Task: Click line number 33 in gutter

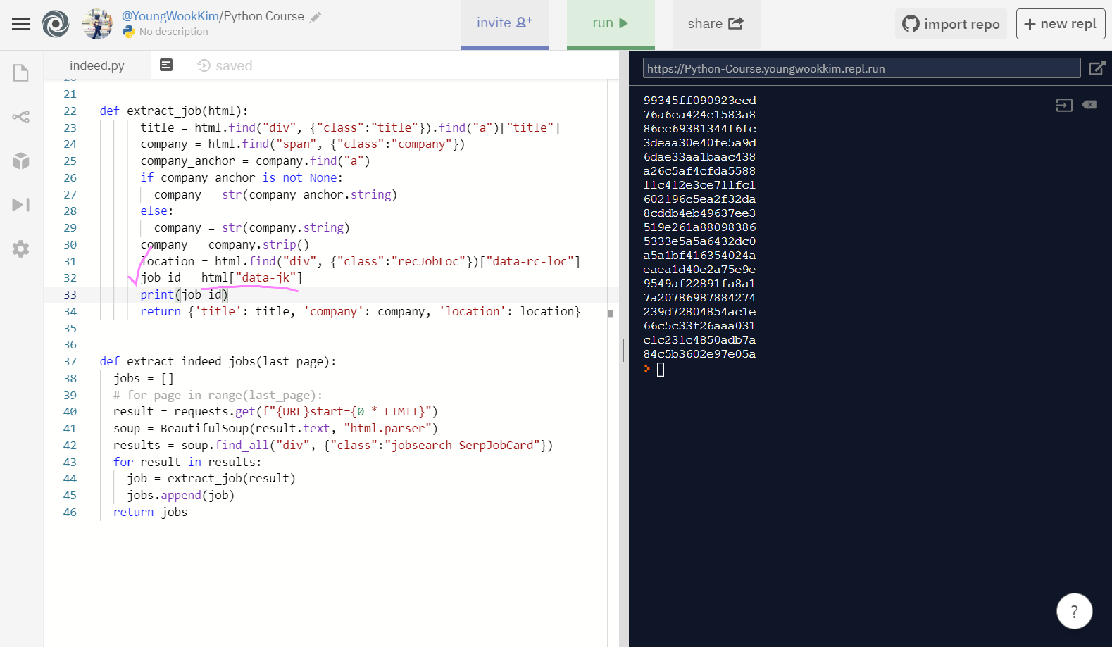Action: pyautogui.click(x=70, y=294)
